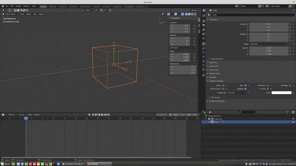Switch to the Modeling workspace tab
Viewport: 296px width, 166px height.
[52, 6]
